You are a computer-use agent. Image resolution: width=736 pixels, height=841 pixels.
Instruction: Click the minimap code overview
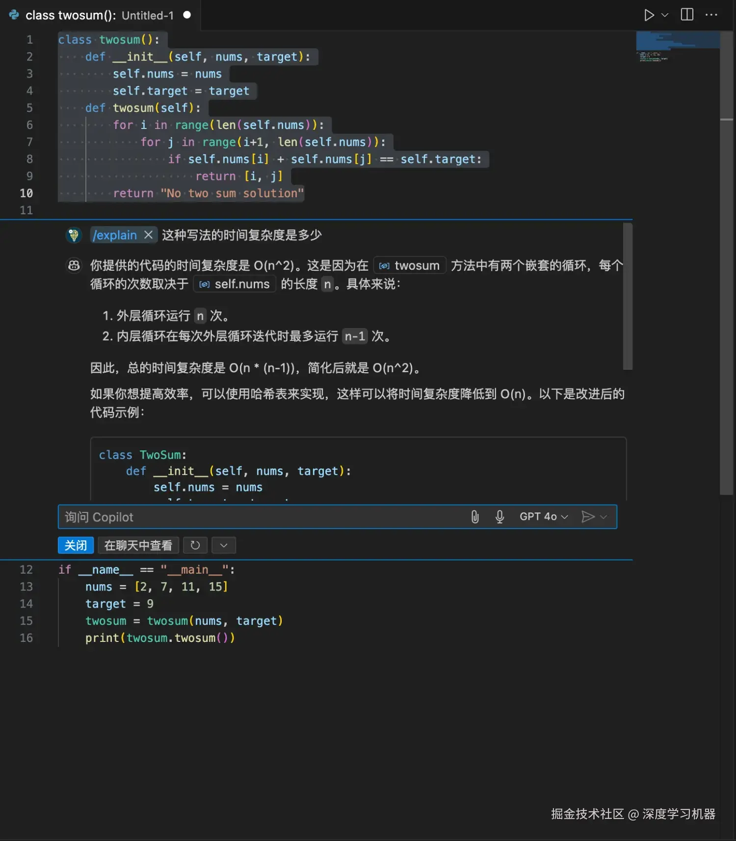pyautogui.click(x=678, y=47)
